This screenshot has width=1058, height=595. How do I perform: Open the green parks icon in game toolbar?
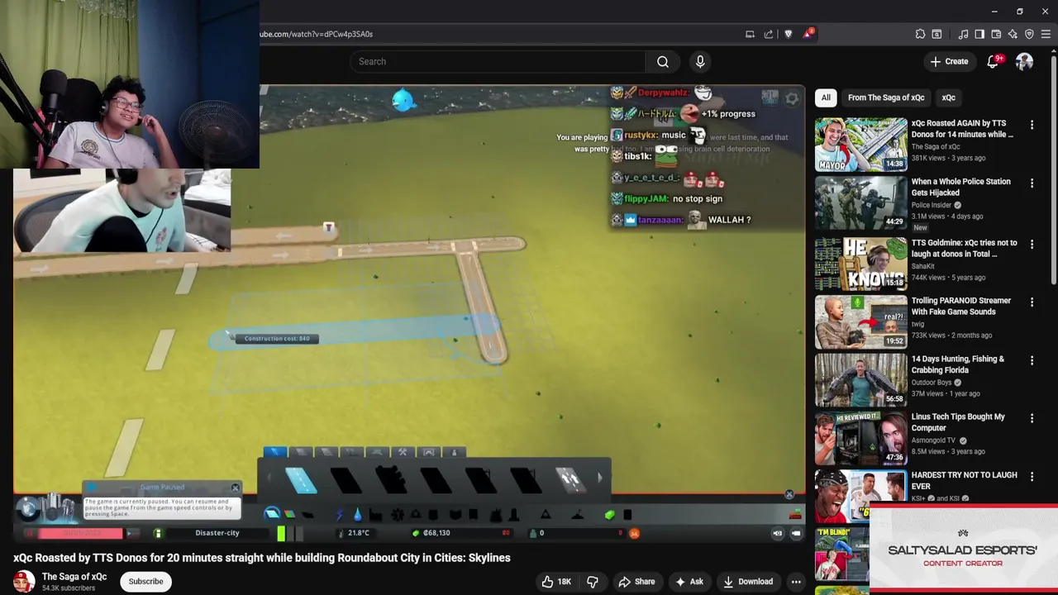point(610,515)
